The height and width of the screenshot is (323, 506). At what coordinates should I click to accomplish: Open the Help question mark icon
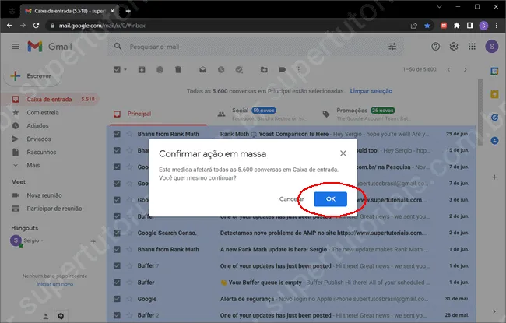coord(436,47)
